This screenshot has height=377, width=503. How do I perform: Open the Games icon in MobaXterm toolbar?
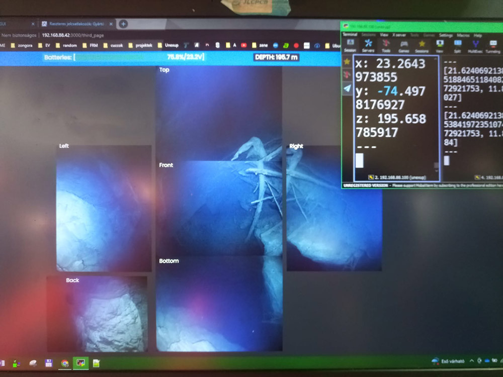(x=404, y=45)
